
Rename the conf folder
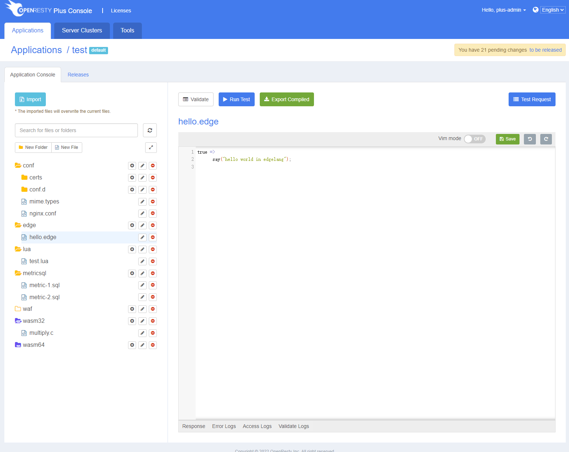pos(143,166)
